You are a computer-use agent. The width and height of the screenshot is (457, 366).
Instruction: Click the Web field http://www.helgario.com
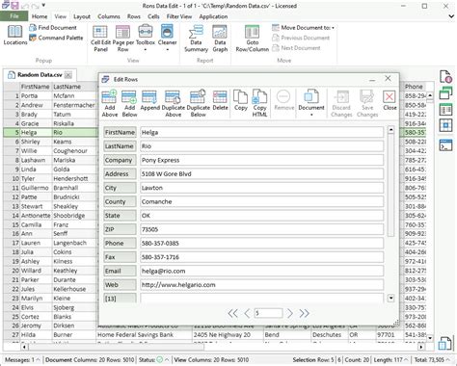tap(261, 284)
